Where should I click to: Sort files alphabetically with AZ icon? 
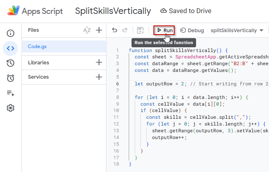pos(87,30)
